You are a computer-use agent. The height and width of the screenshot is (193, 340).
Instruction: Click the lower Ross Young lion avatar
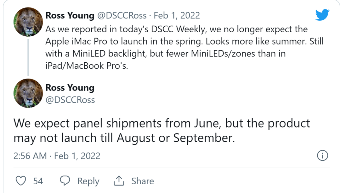[x=28, y=93]
